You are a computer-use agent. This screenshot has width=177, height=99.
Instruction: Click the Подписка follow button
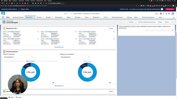click(130, 22)
